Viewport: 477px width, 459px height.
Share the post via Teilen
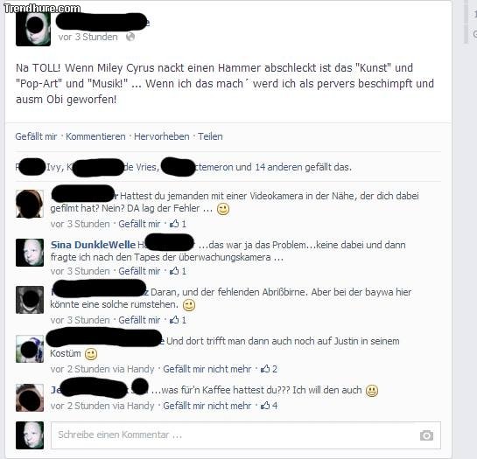click(210, 136)
